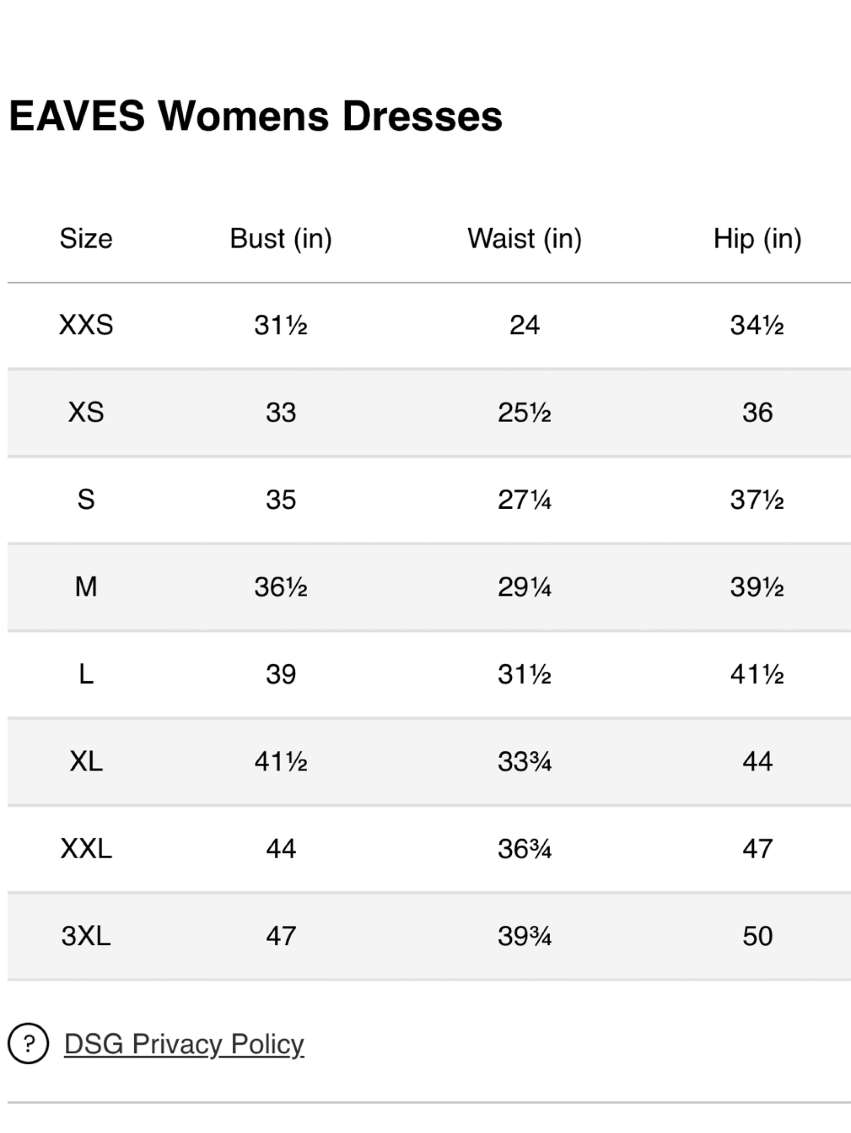Click the 50 hip value for 3XL
Image resolution: width=851 pixels, height=1133 pixels.
[x=757, y=936]
